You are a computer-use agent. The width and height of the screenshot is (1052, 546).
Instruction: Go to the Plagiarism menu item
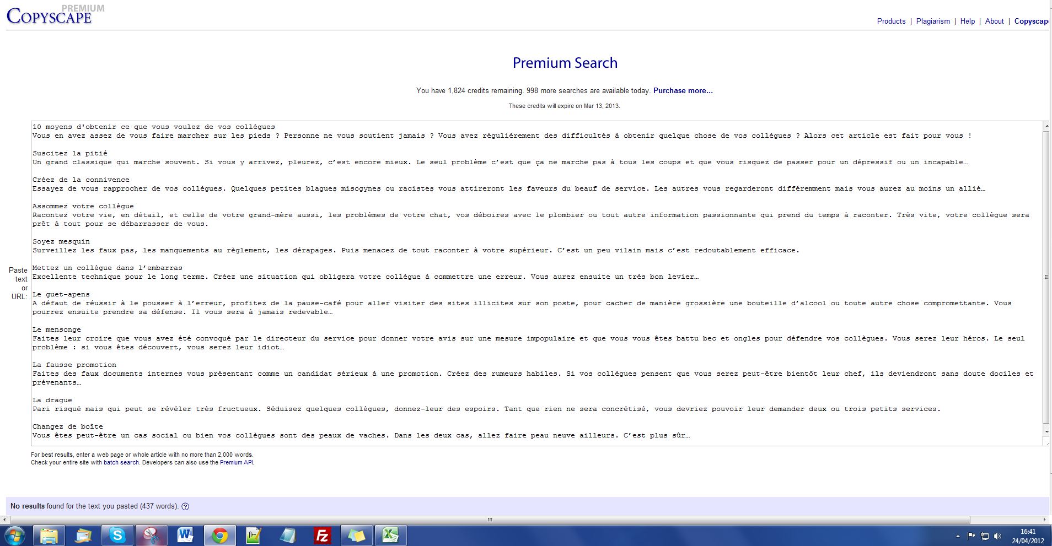pyautogui.click(x=933, y=21)
